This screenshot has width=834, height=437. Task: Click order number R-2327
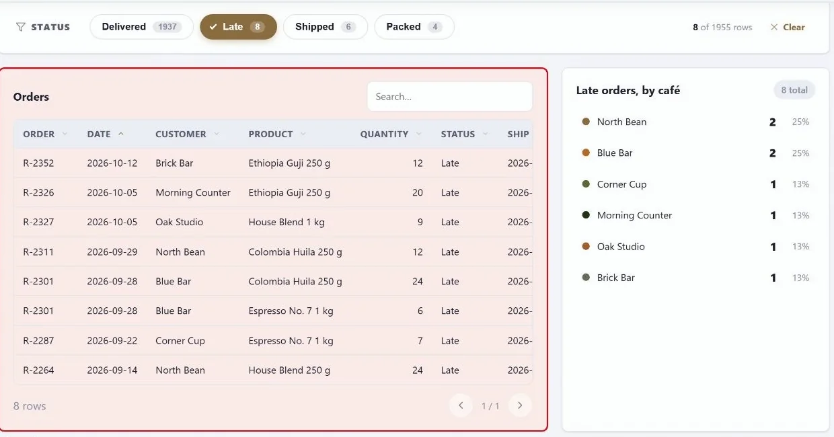tap(38, 223)
